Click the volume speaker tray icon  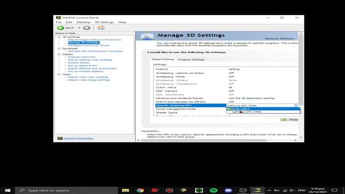point(292,190)
